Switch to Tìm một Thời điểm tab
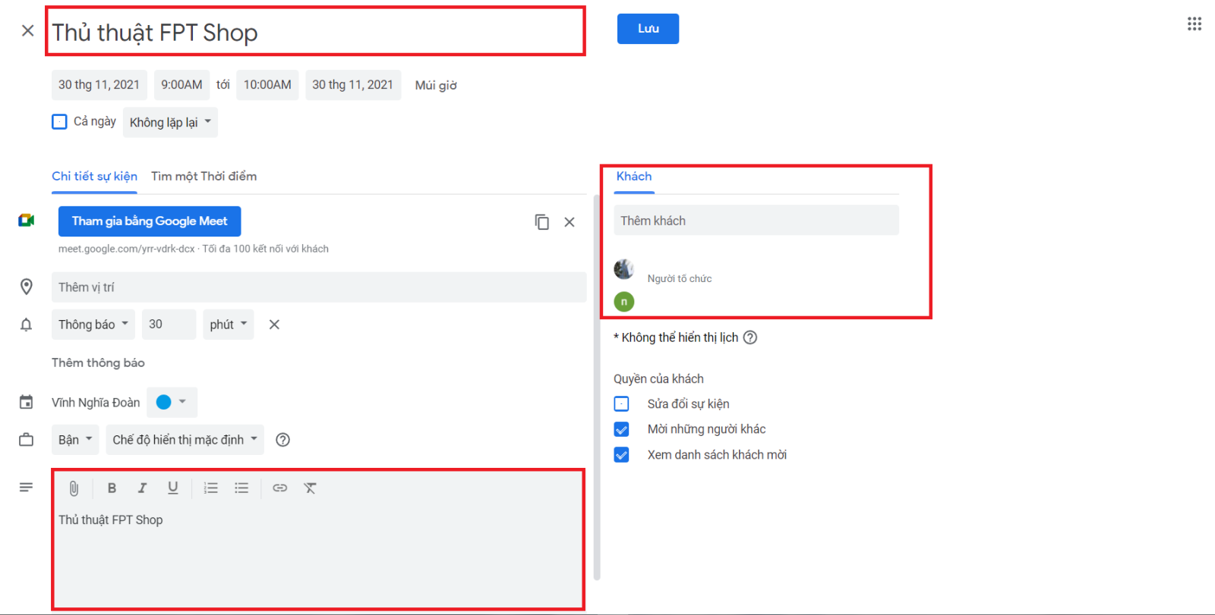 click(x=204, y=176)
